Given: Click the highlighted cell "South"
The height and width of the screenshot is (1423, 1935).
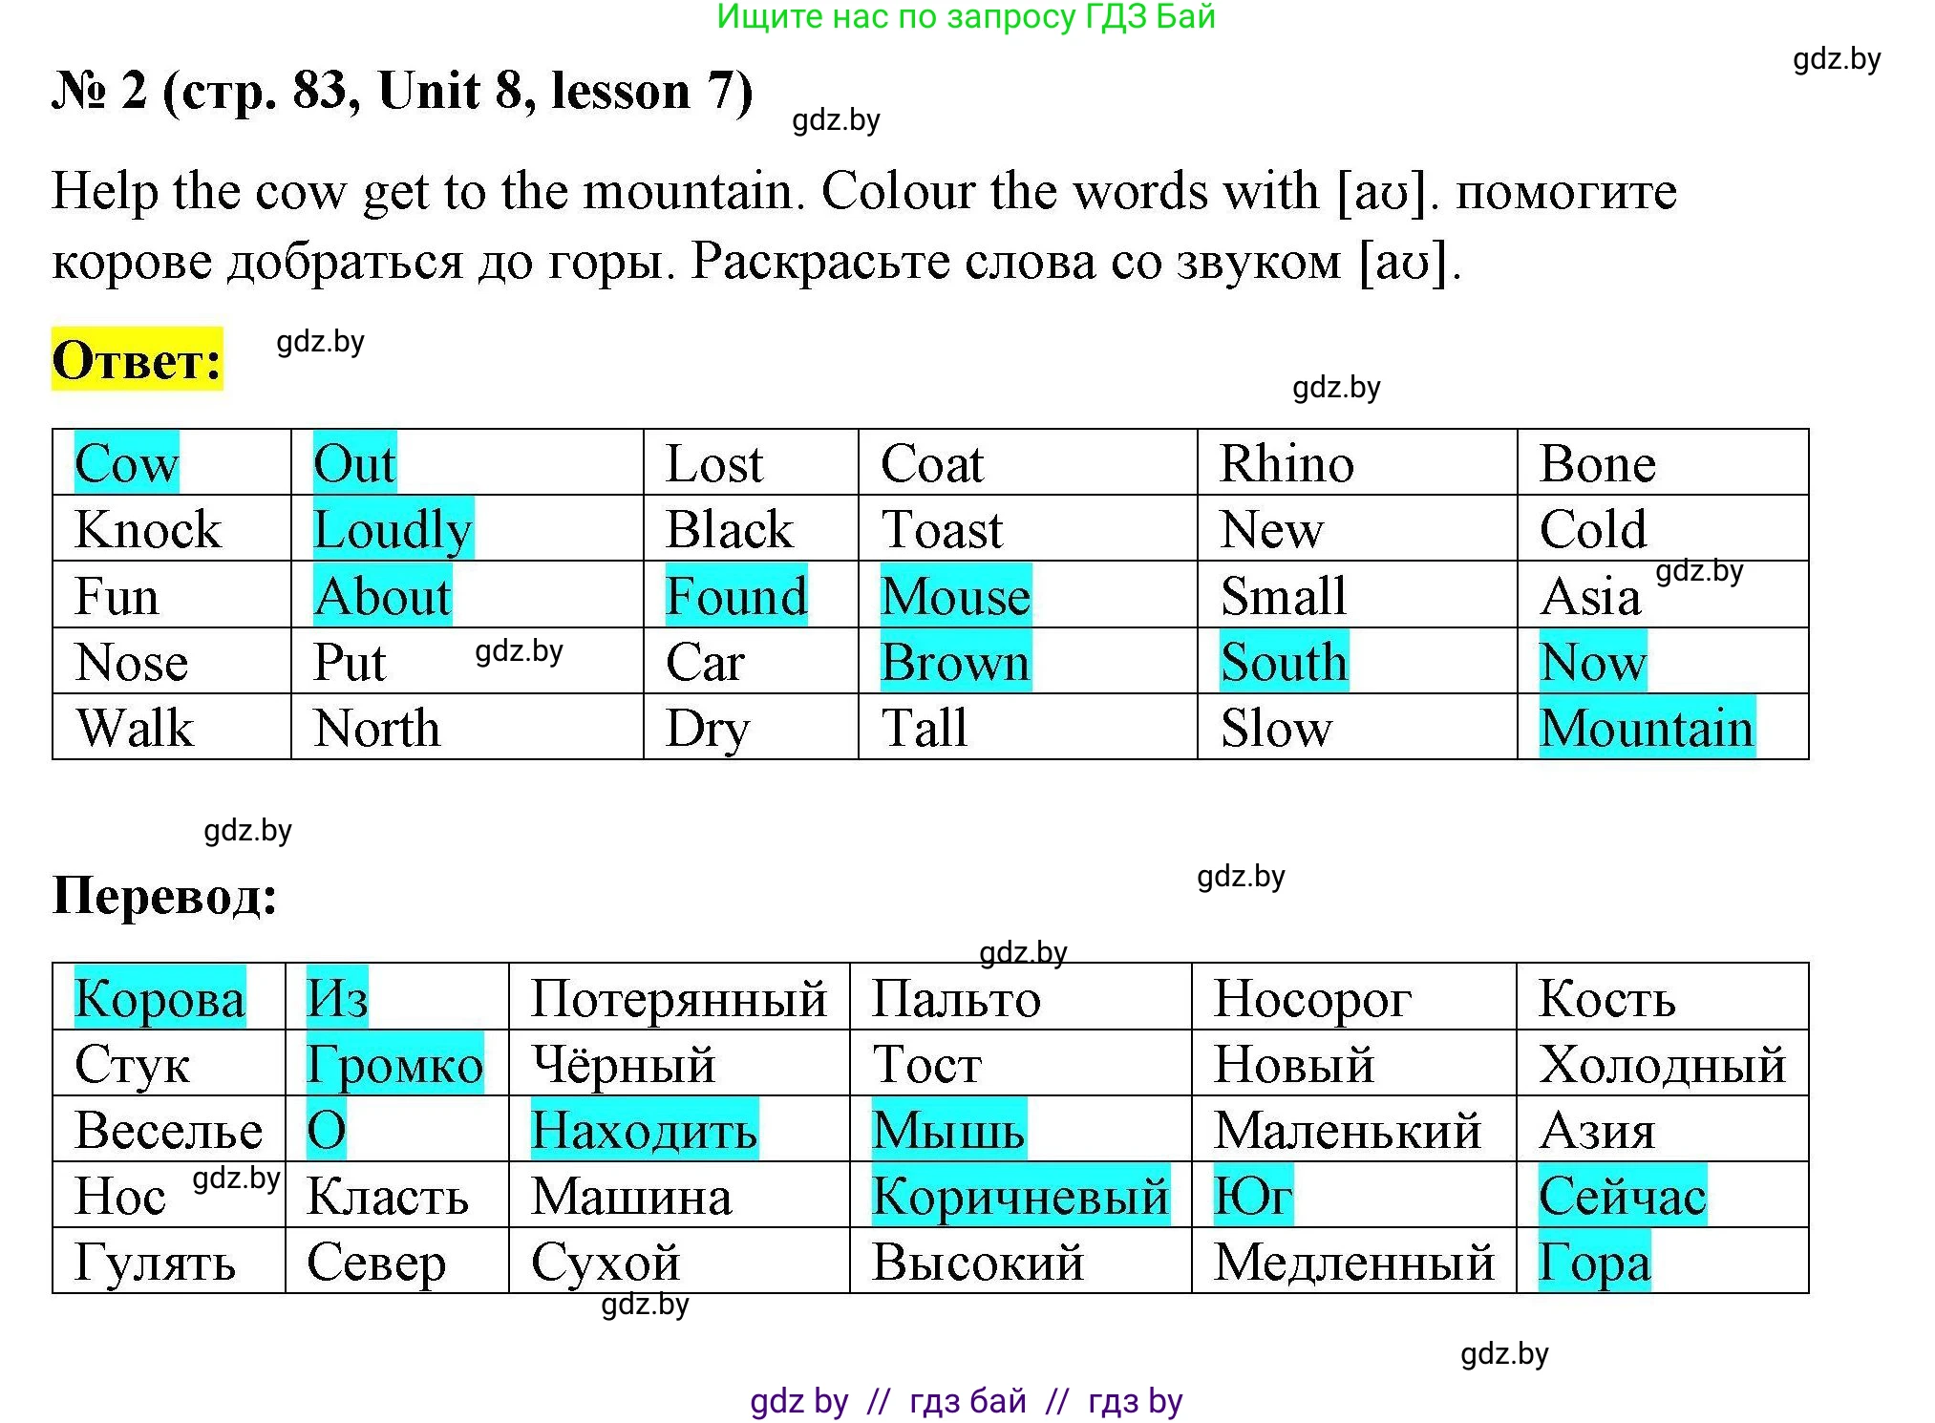Looking at the screenshot, I should coord(1286,662).
